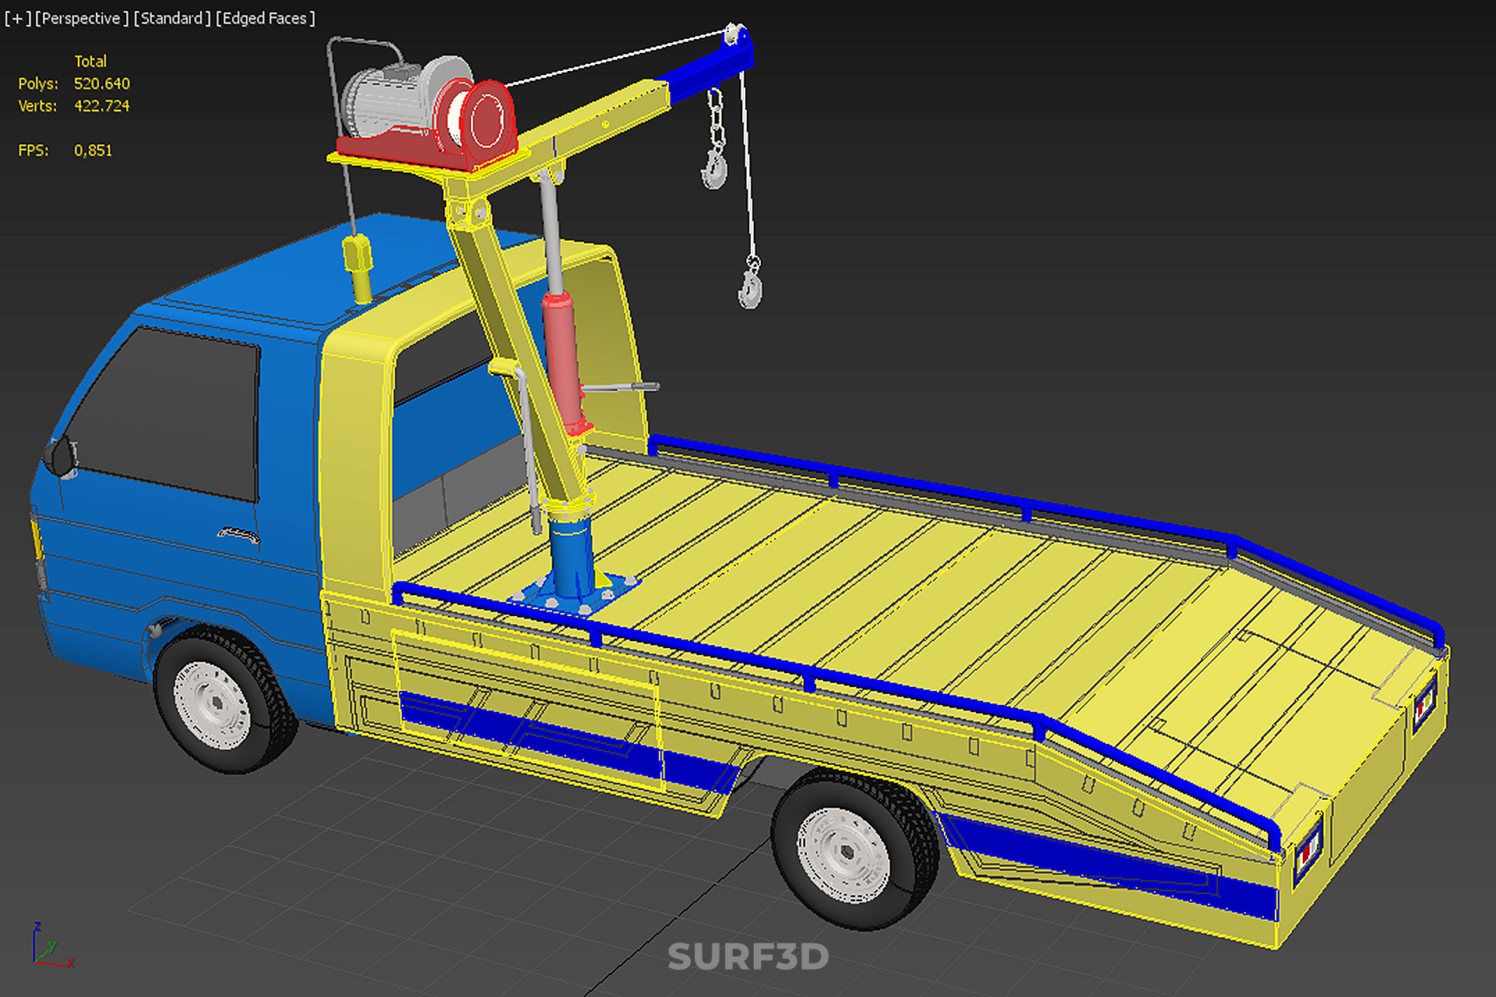Open the Edged Faces display dropdown
This screenshot has height=997, width=1496.
266,18
